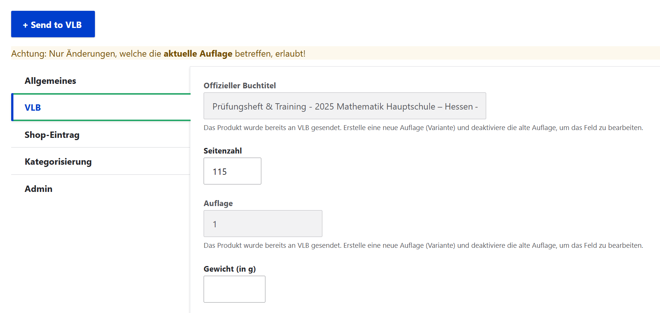
Task: Open the Allgemeines tab
Action: pos(50,81)
